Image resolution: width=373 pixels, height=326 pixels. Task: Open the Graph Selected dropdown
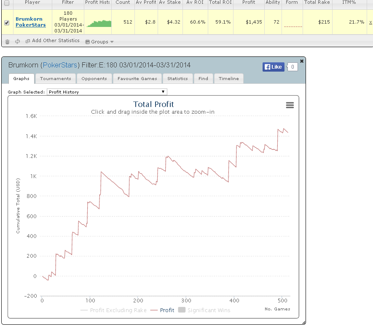pyautogui.click(x=107, y=92)
